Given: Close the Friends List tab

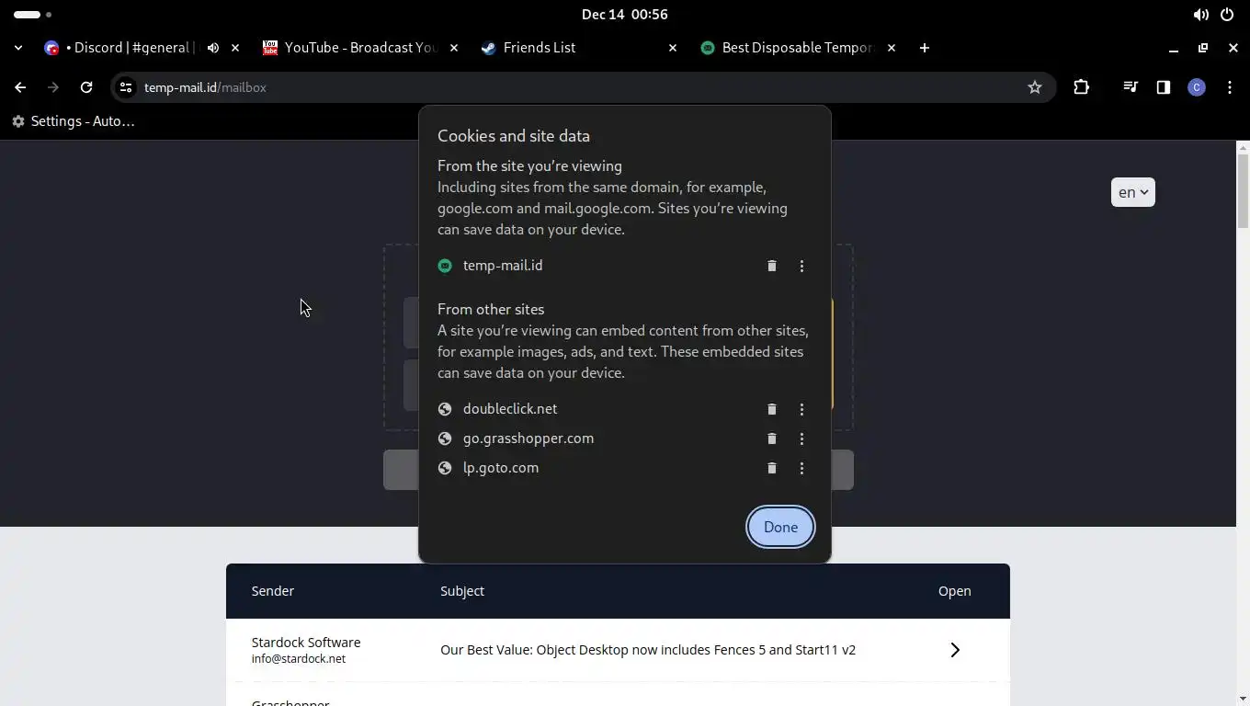Looking at the screenshot, I should (x=673, y=48).
